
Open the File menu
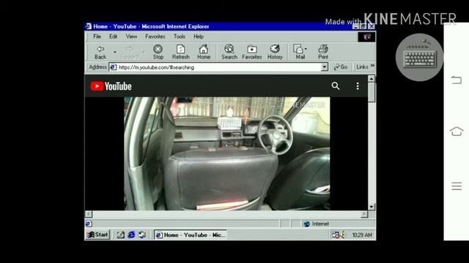[97, 37]
